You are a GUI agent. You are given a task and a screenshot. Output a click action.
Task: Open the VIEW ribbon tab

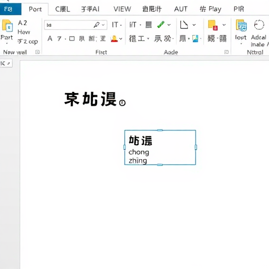[122, 9]
